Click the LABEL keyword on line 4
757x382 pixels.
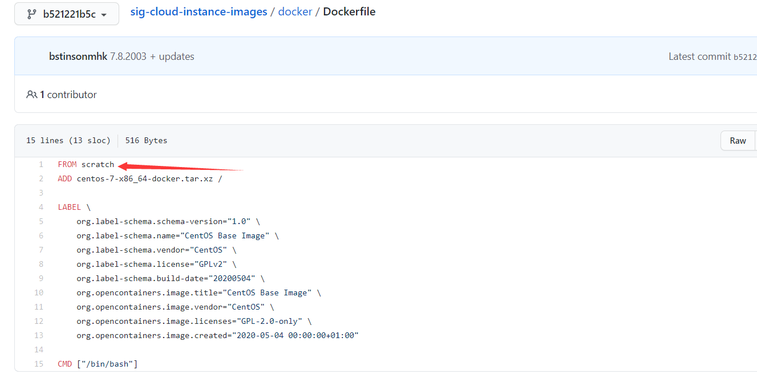(70, 207)
